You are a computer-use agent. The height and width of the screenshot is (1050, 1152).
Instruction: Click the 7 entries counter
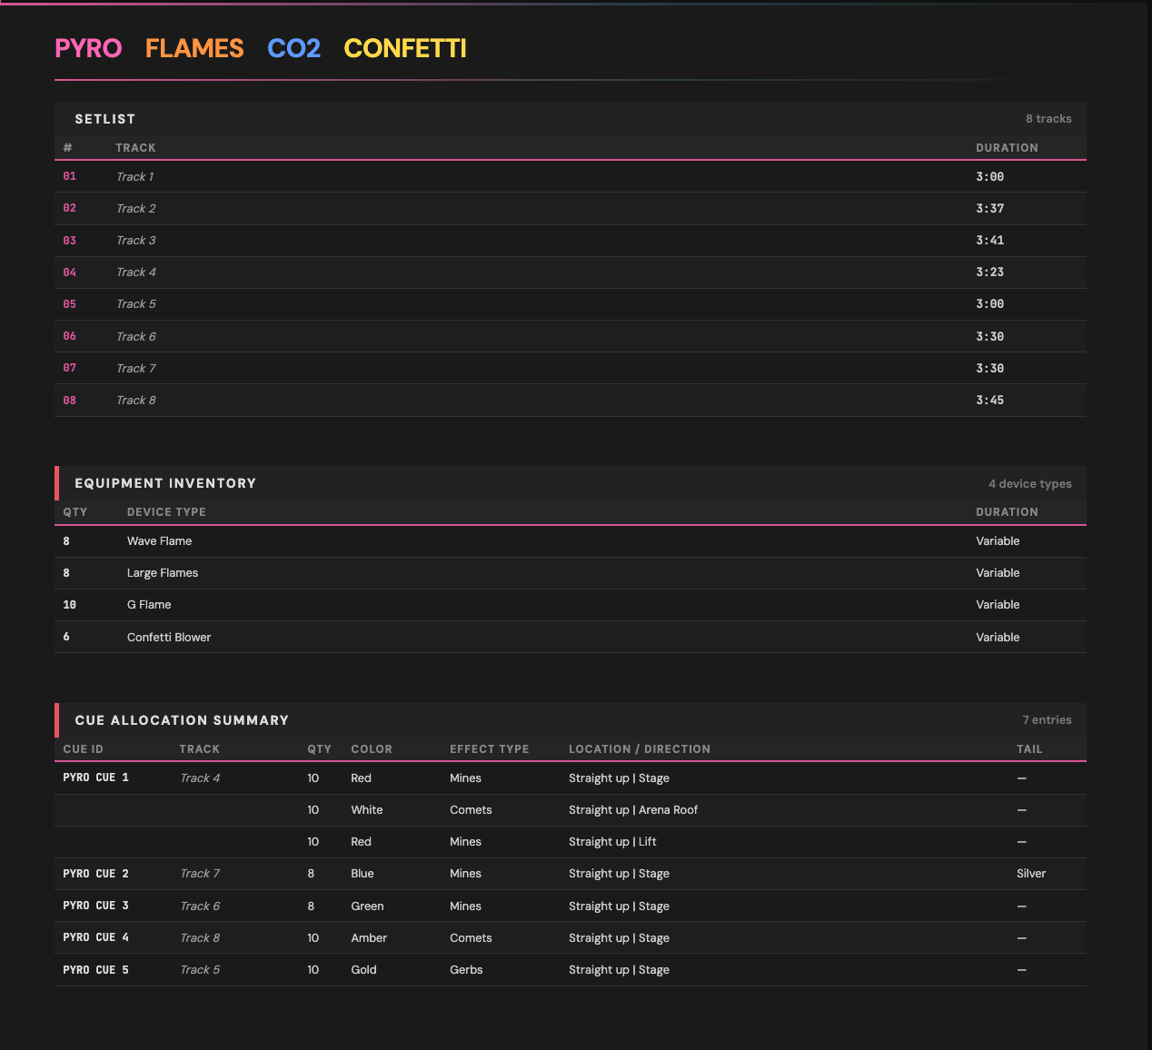pos(1047,719)
